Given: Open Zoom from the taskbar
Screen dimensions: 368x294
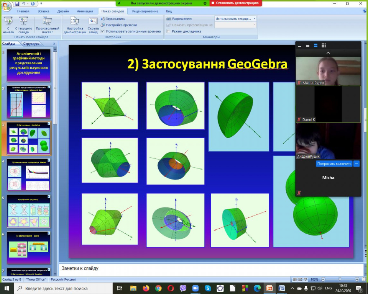Looking at the screenshot, I should coord(195,288).
